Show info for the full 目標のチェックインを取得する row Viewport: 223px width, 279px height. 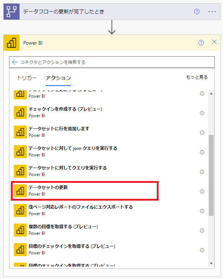(202, 250)
